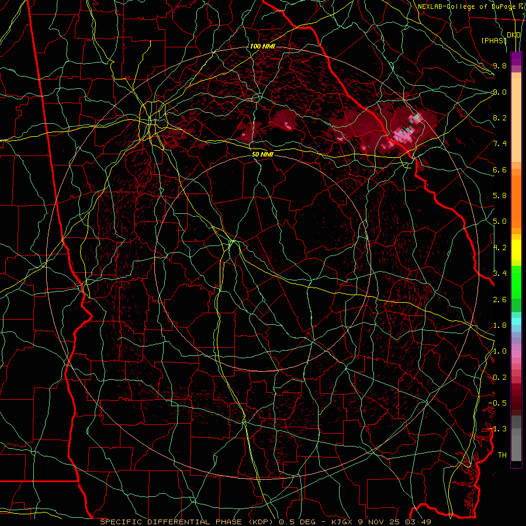Screen dimensions: 526x526
Task: Click the 50 NMI range ring label
Action: click(x=262, y=155)
